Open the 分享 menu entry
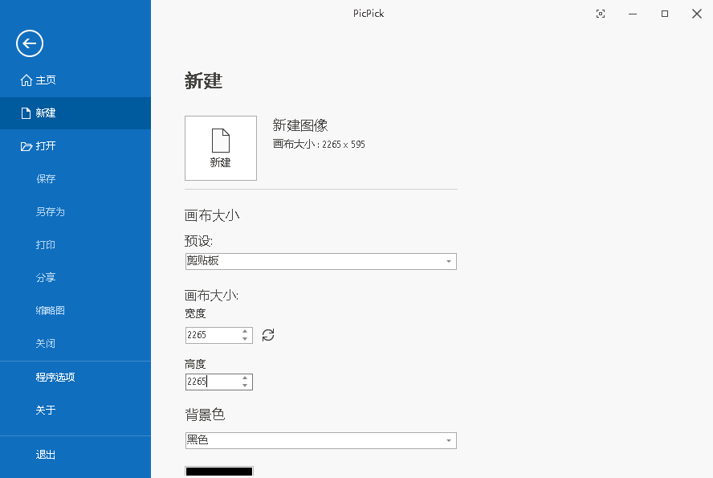 click(46, 277)
